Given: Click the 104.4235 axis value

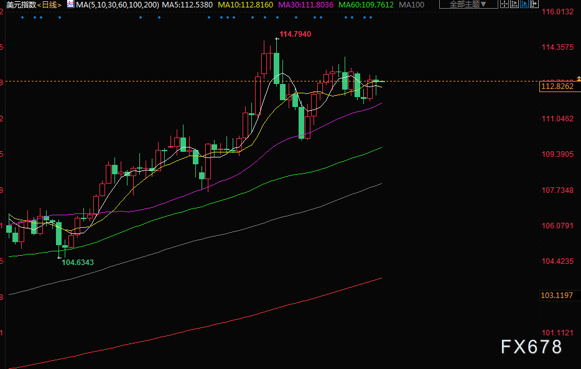Looking at the screenshot, I should (x=557, y=261).
